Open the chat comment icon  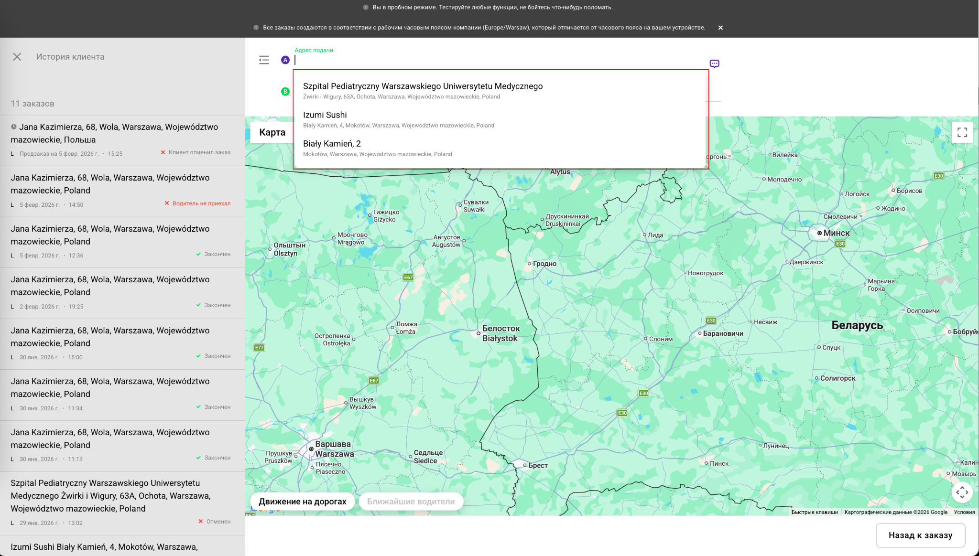pyautogui.click(x=714, y=64)
